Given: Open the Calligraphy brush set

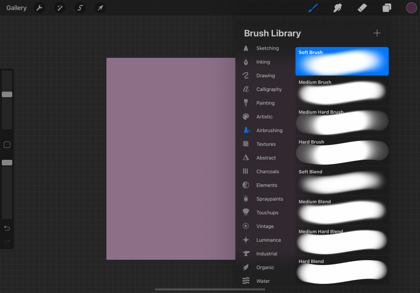Looking at the screenshot, I should 269,89.
